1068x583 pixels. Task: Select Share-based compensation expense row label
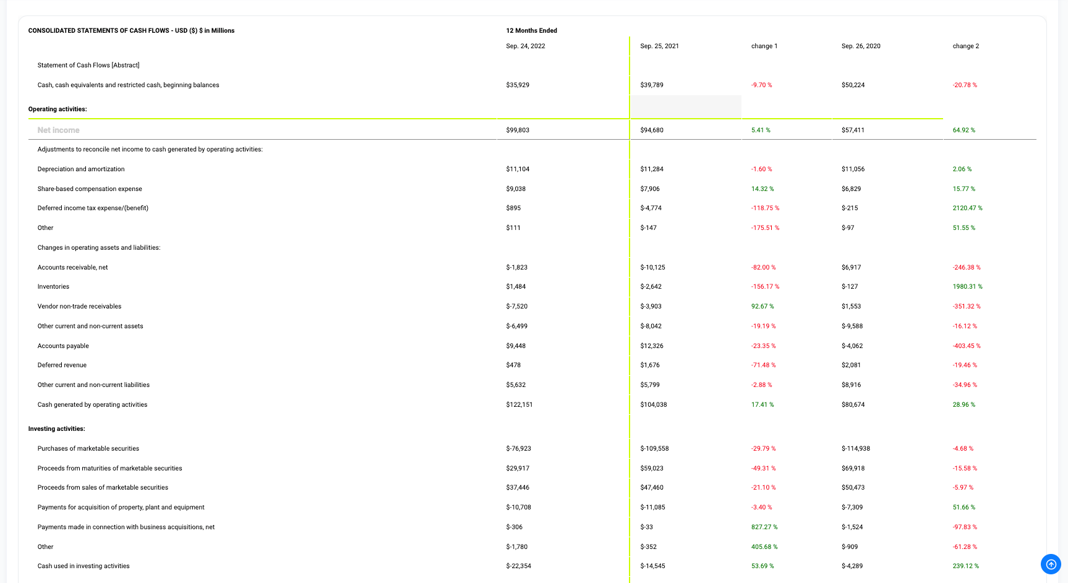click(x=90, y=189)
